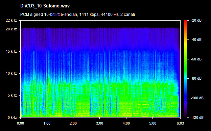Select the 1:00 time axis marker
This screenshot has height=131, width=211.
click(x=47, y=123)
